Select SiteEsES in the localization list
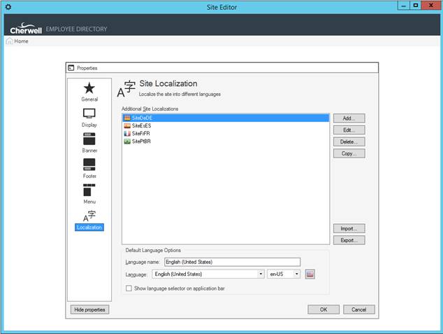 141,125
